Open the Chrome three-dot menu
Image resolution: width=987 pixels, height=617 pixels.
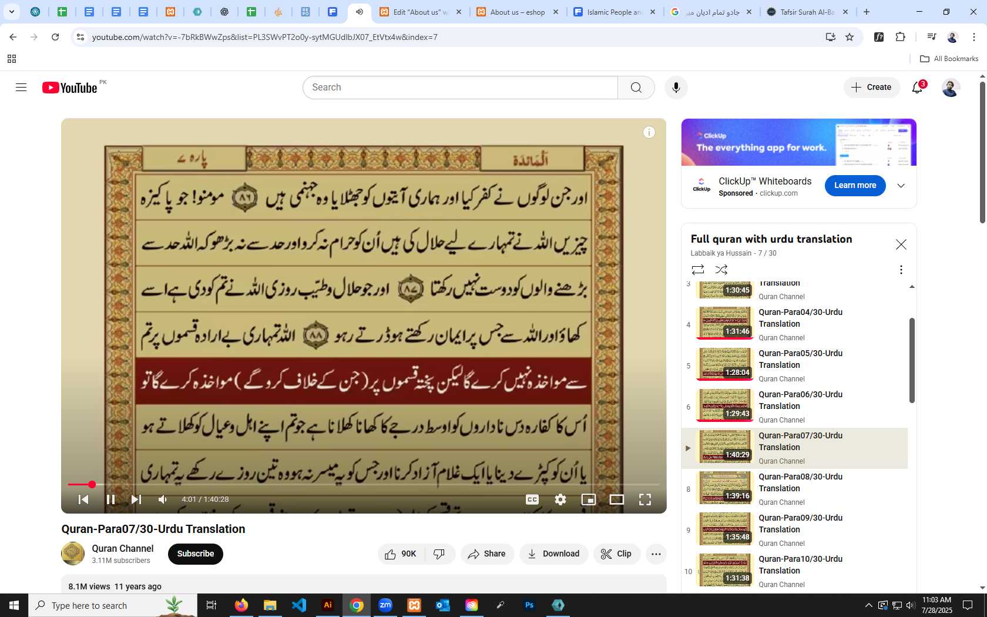pos(974,37)
